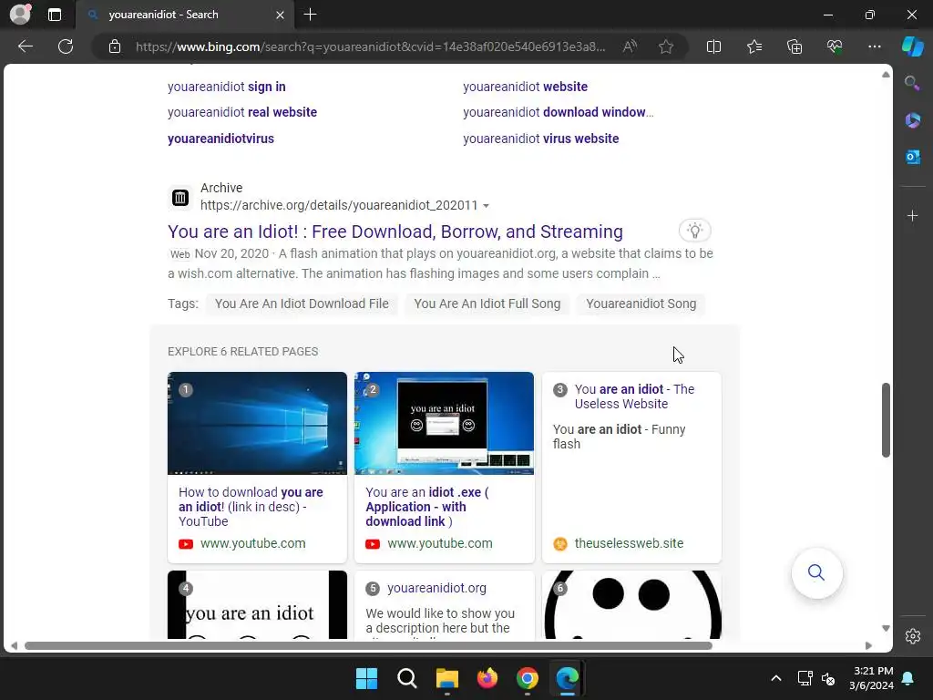Image resolution: width=933 pixels, height=700 pixels.
Task: Open the Favorites list
Action: click(754, 46)
